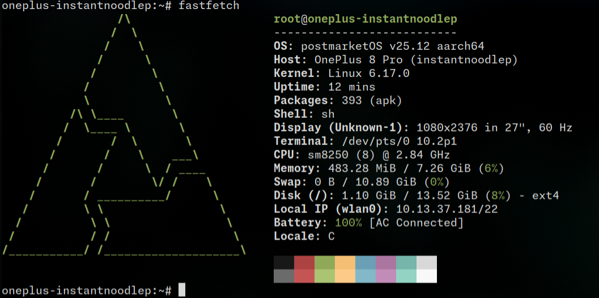Pick the dark black swatch in top row

283,262
